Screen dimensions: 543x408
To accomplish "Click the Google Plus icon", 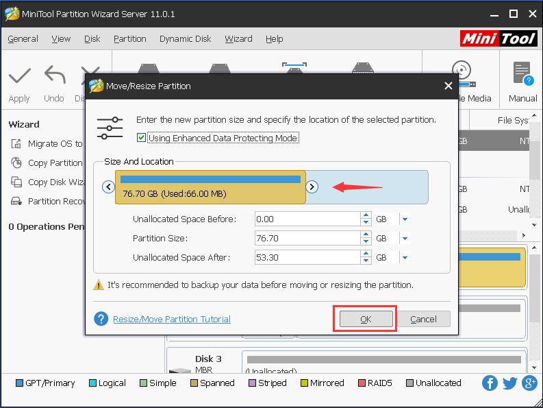I will (529, 383).
